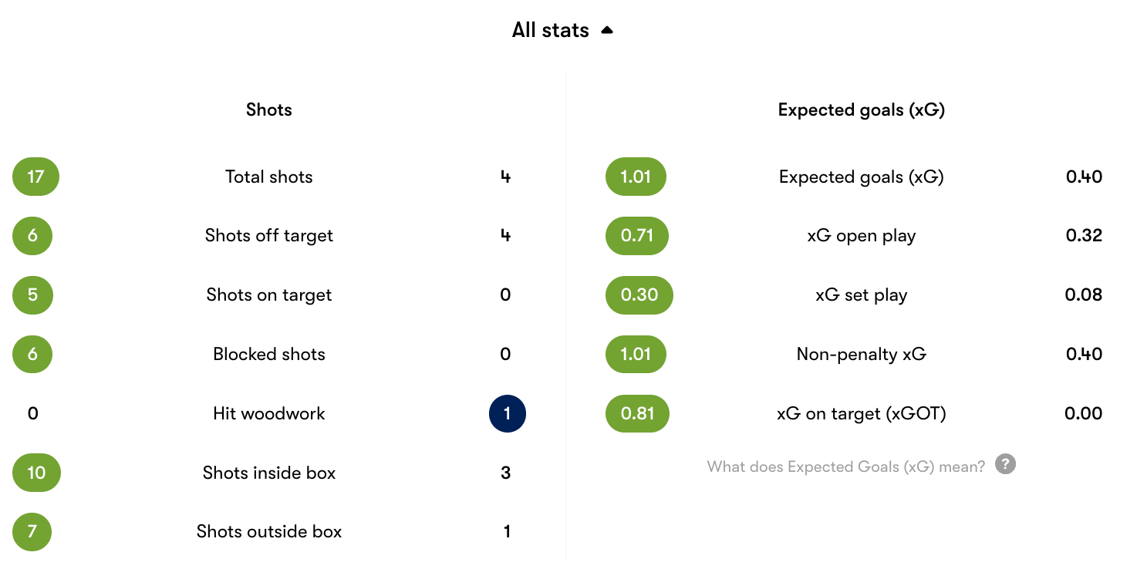
Task: Click the Expected goals (xG) column heading
Action: pos(862,109)
